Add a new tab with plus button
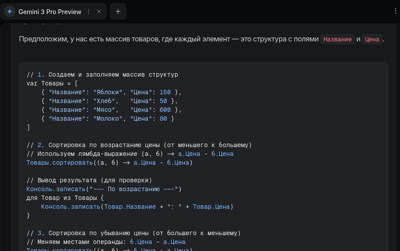This screenshot has height=251, width=400. 118,12
